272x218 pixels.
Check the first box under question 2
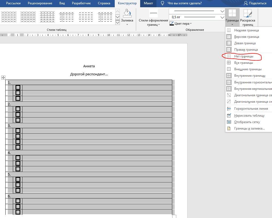(18, 109)
